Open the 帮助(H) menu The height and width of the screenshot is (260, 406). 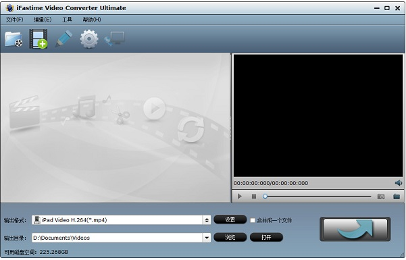92,20
